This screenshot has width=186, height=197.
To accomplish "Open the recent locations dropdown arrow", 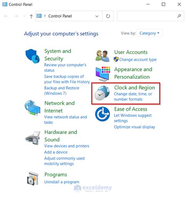I will (24, 16).
